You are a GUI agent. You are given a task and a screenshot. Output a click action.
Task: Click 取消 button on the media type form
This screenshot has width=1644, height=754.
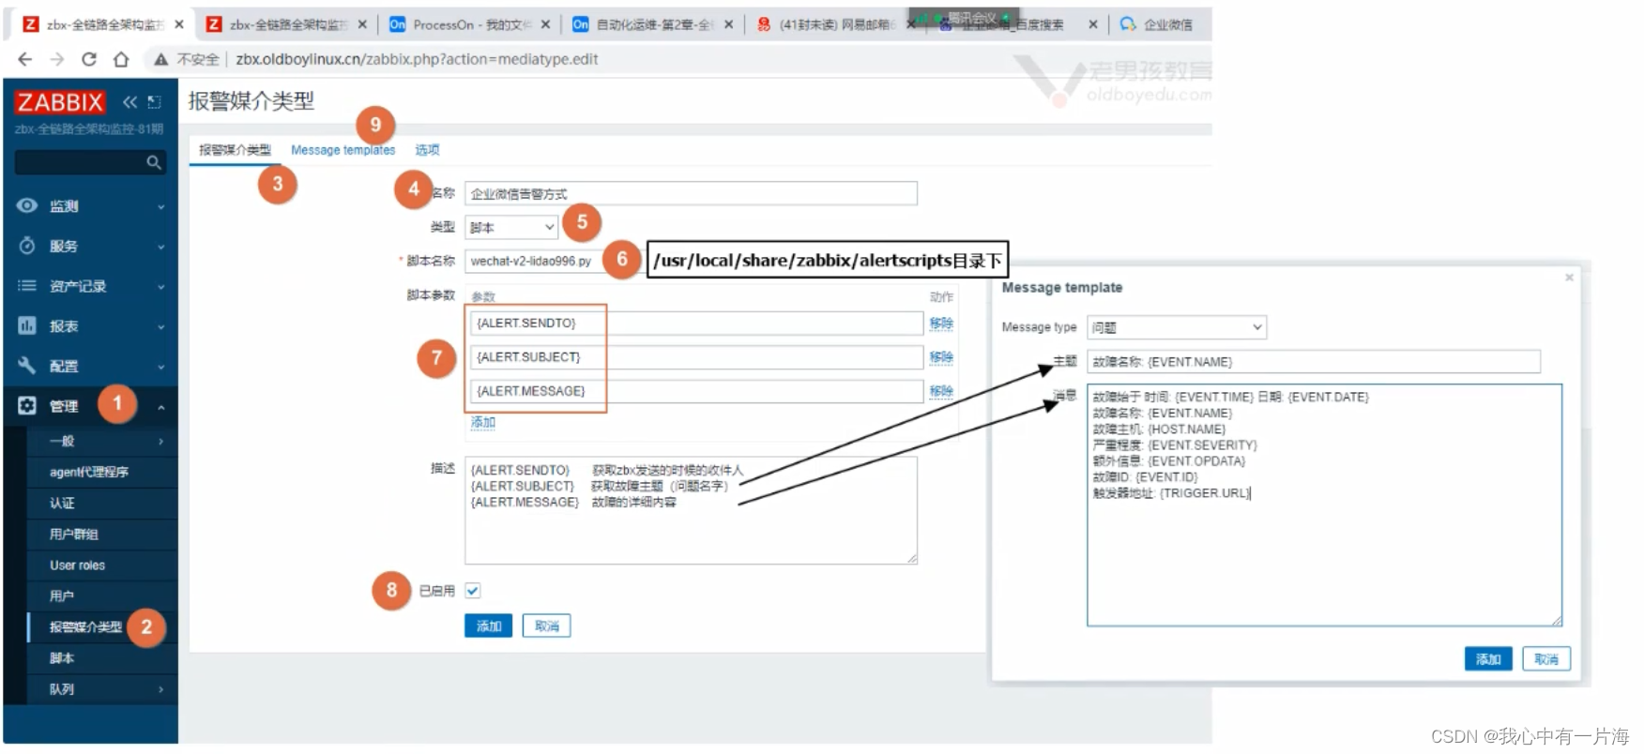click(547, 626)
